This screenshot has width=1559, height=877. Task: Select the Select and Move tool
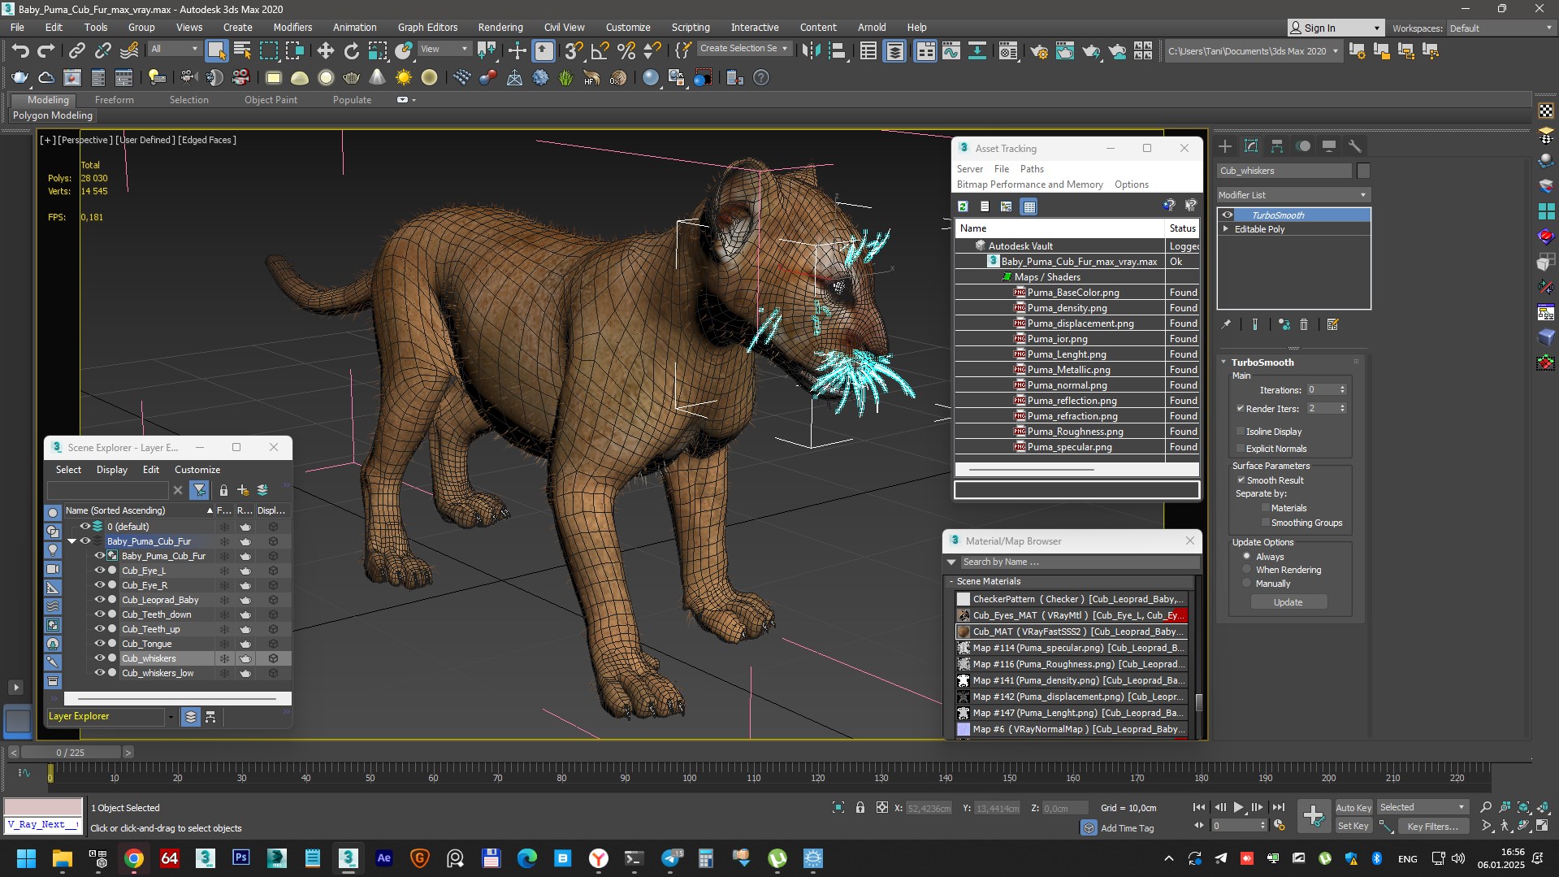pyautogui.click(x=325, y=51)
